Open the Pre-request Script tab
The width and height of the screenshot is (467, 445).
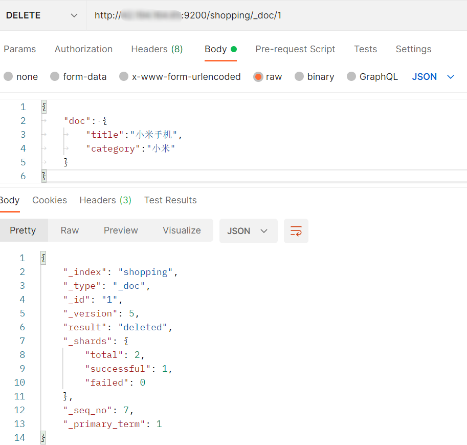295,49
